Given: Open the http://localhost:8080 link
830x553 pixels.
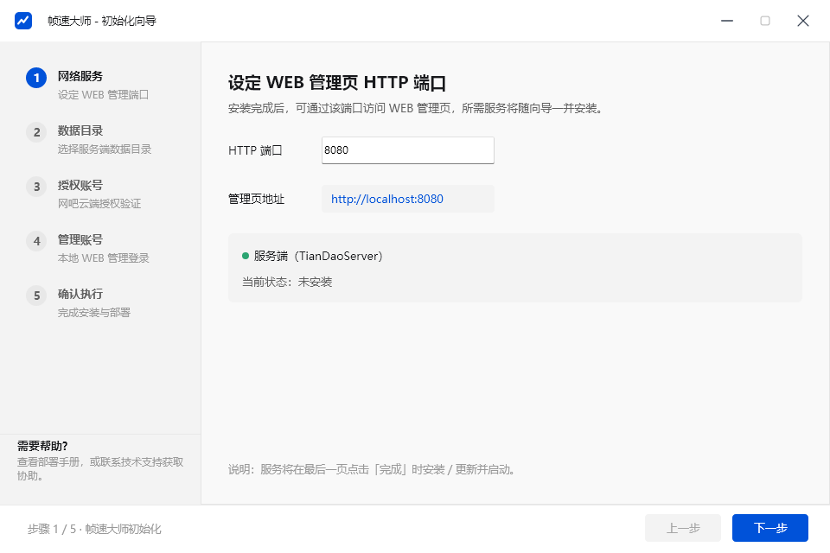Looking at the screenshot, I should click(x=387, y=199).
